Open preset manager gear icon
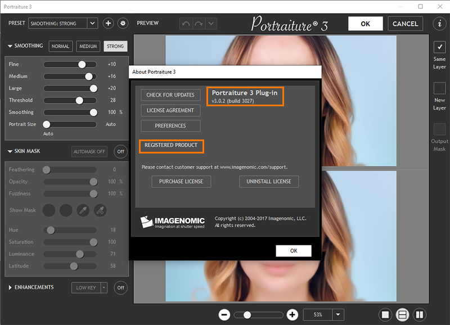The image size is (450, 325). pyautogui.click(x=123, y=23)
